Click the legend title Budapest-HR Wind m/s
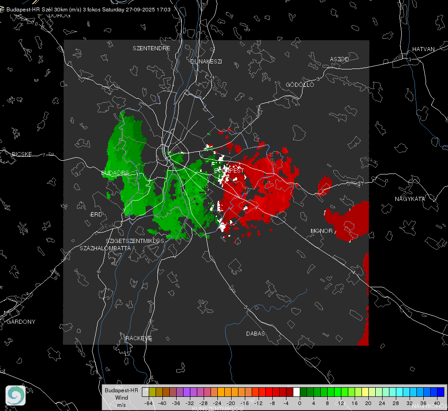 (121, 398)
